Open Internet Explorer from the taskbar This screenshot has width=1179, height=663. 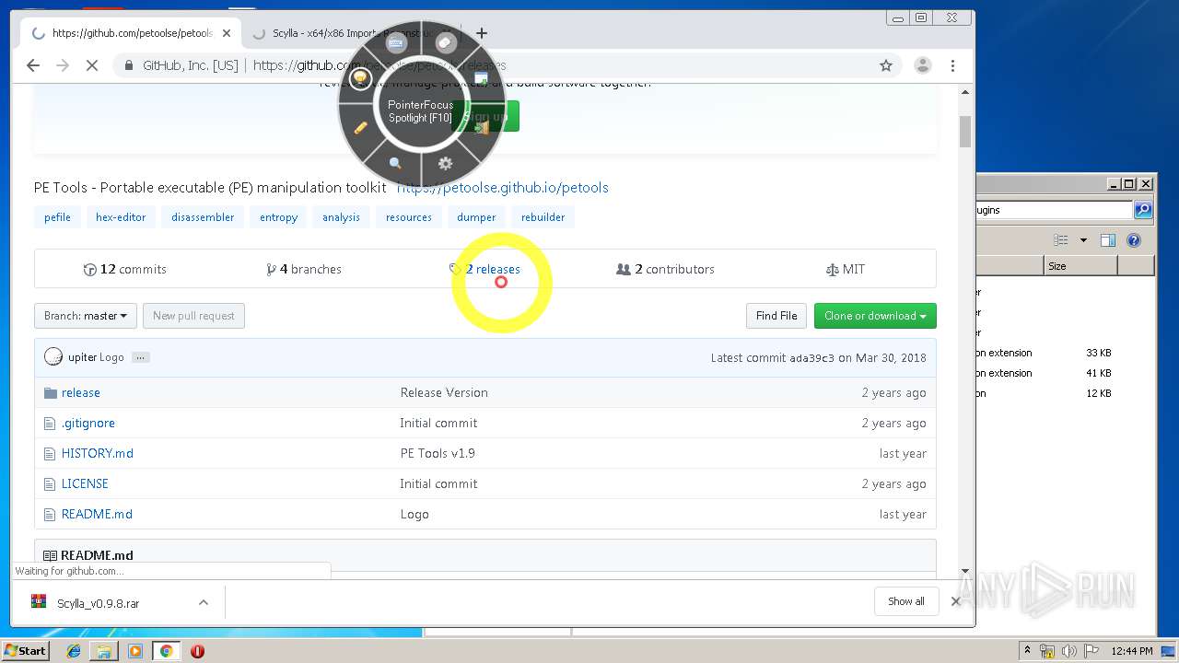click(x=74, y=651)
